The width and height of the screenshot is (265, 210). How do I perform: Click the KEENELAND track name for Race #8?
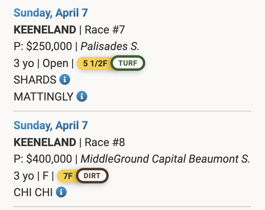[x=45, y=142]
